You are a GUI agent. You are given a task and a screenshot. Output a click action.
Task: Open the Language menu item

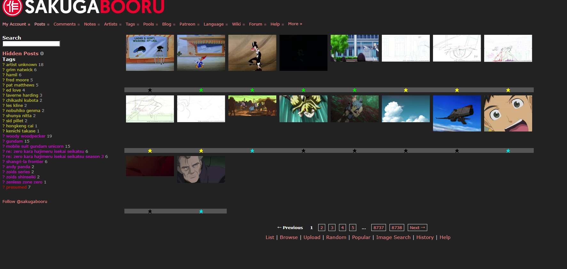(x=214, y=24)
